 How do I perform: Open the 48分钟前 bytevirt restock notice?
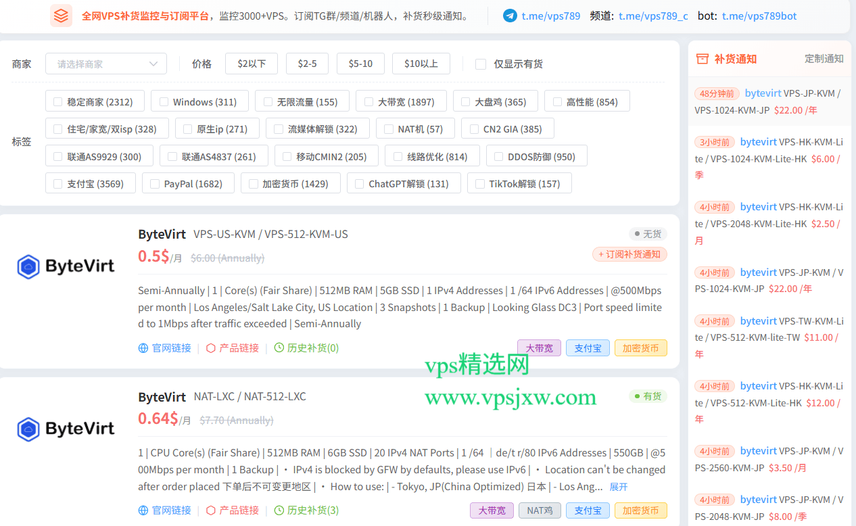click(x=769, y=101)
